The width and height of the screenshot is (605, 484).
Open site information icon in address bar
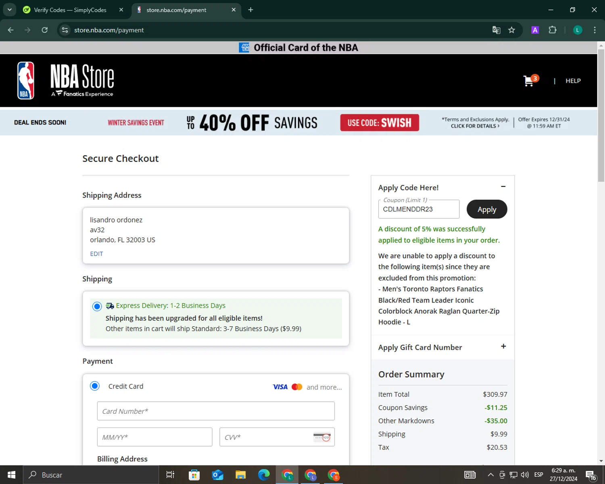click(x=65, y=30)
